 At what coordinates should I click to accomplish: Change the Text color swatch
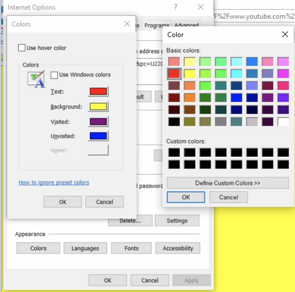pos(98,92)
